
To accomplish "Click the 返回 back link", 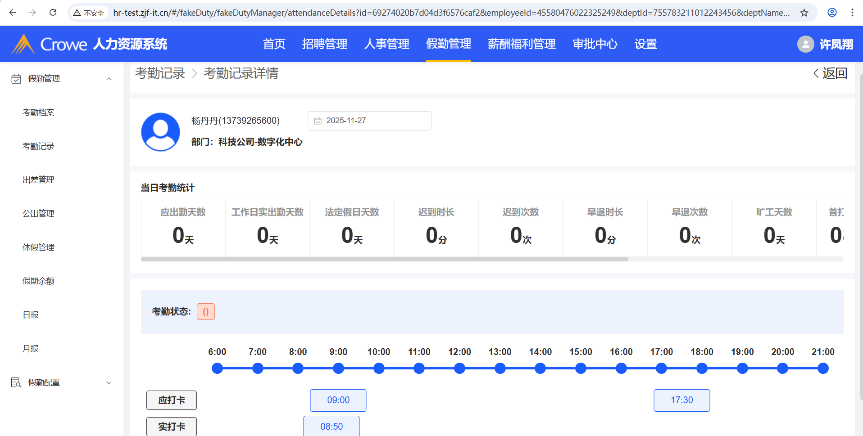I will click(830, 73).
